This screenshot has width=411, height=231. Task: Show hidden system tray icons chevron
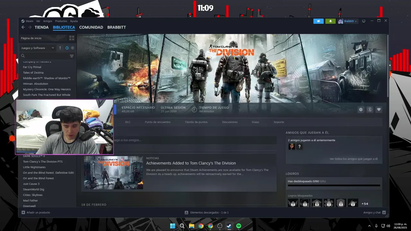pyautogui.click(x=369, y=226)
